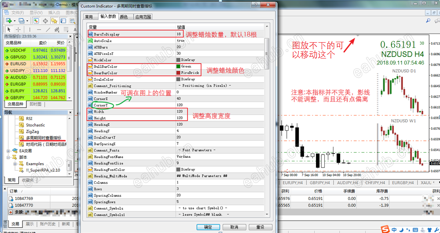Expand the EA交易 tree node
This screenshot has width=440, height=233.
point(8,151)
